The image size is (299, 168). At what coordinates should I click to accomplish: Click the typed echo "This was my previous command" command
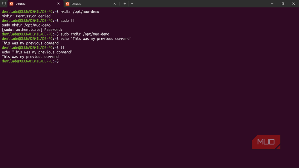(96, 38)
